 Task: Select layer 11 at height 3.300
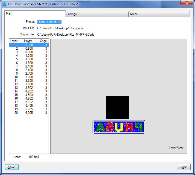29,81
